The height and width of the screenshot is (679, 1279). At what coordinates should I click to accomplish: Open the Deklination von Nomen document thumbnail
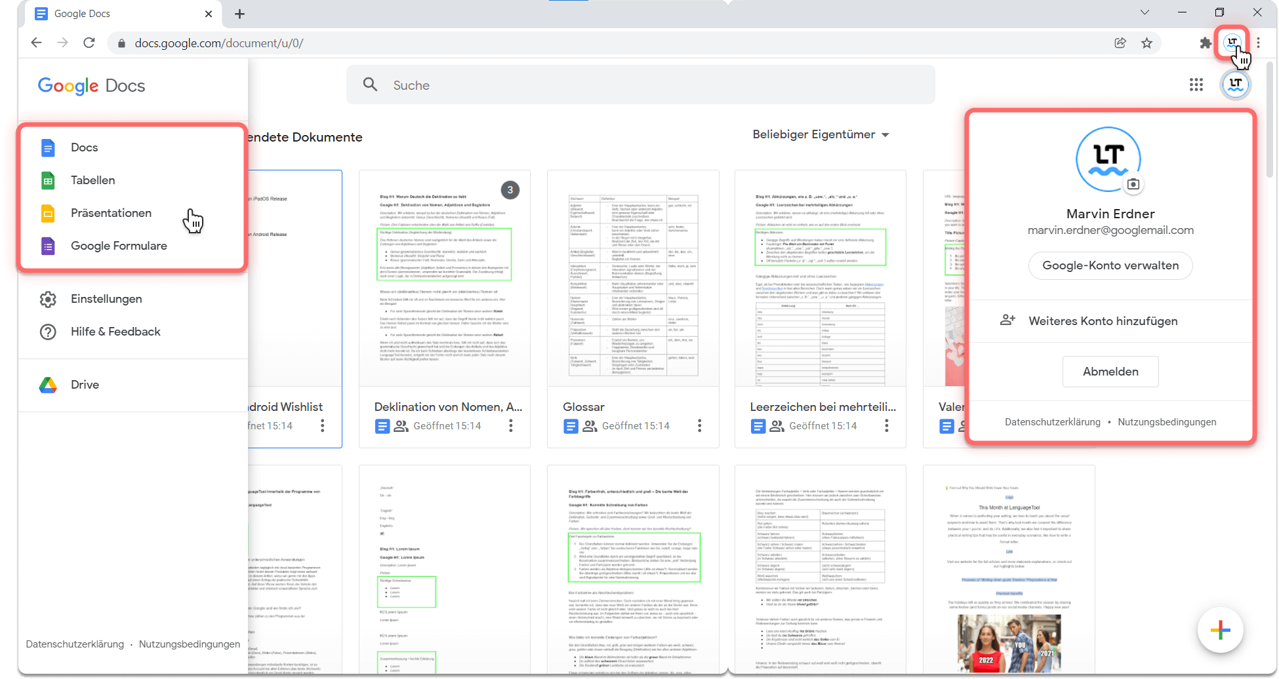[445, 278]
